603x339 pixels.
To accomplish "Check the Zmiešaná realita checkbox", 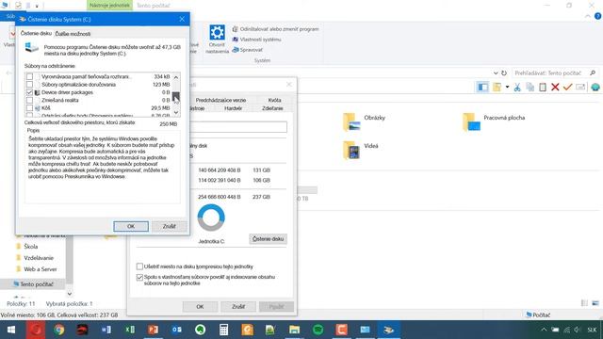I will [29, 100].
